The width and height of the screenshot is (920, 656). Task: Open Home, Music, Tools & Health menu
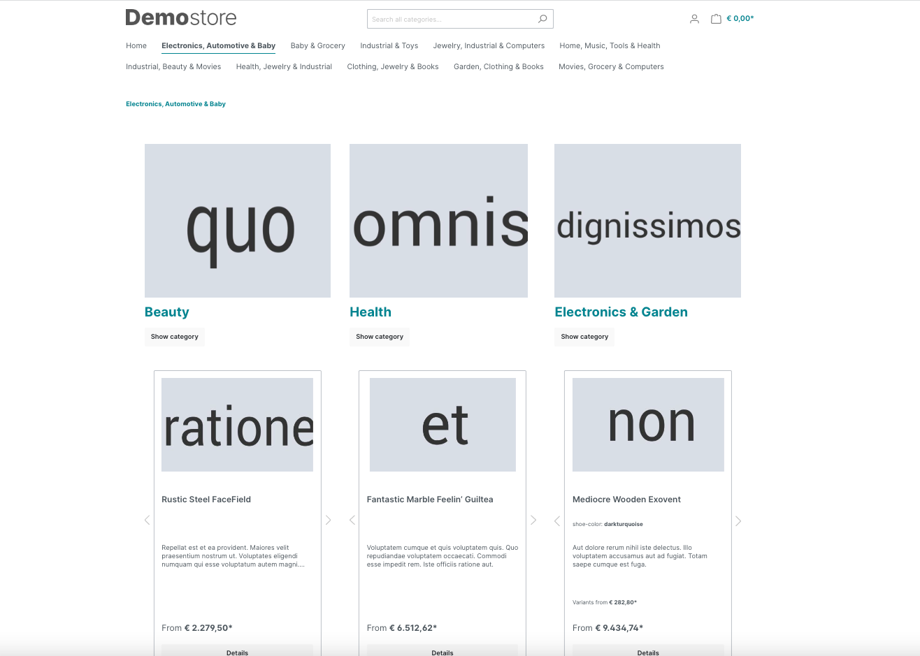click(610, 45)
